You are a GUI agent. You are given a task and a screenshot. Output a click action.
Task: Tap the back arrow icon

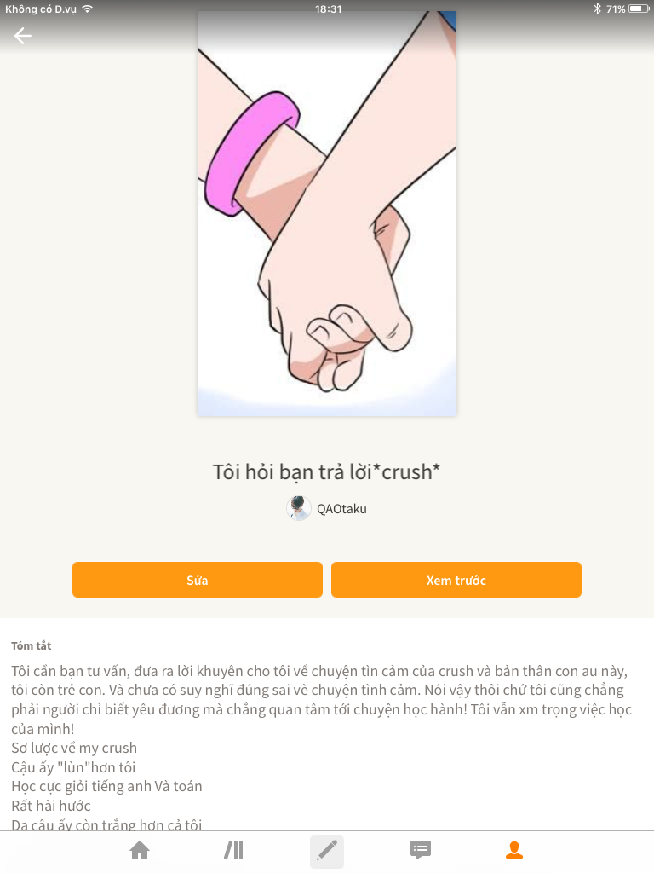[23, 36]
